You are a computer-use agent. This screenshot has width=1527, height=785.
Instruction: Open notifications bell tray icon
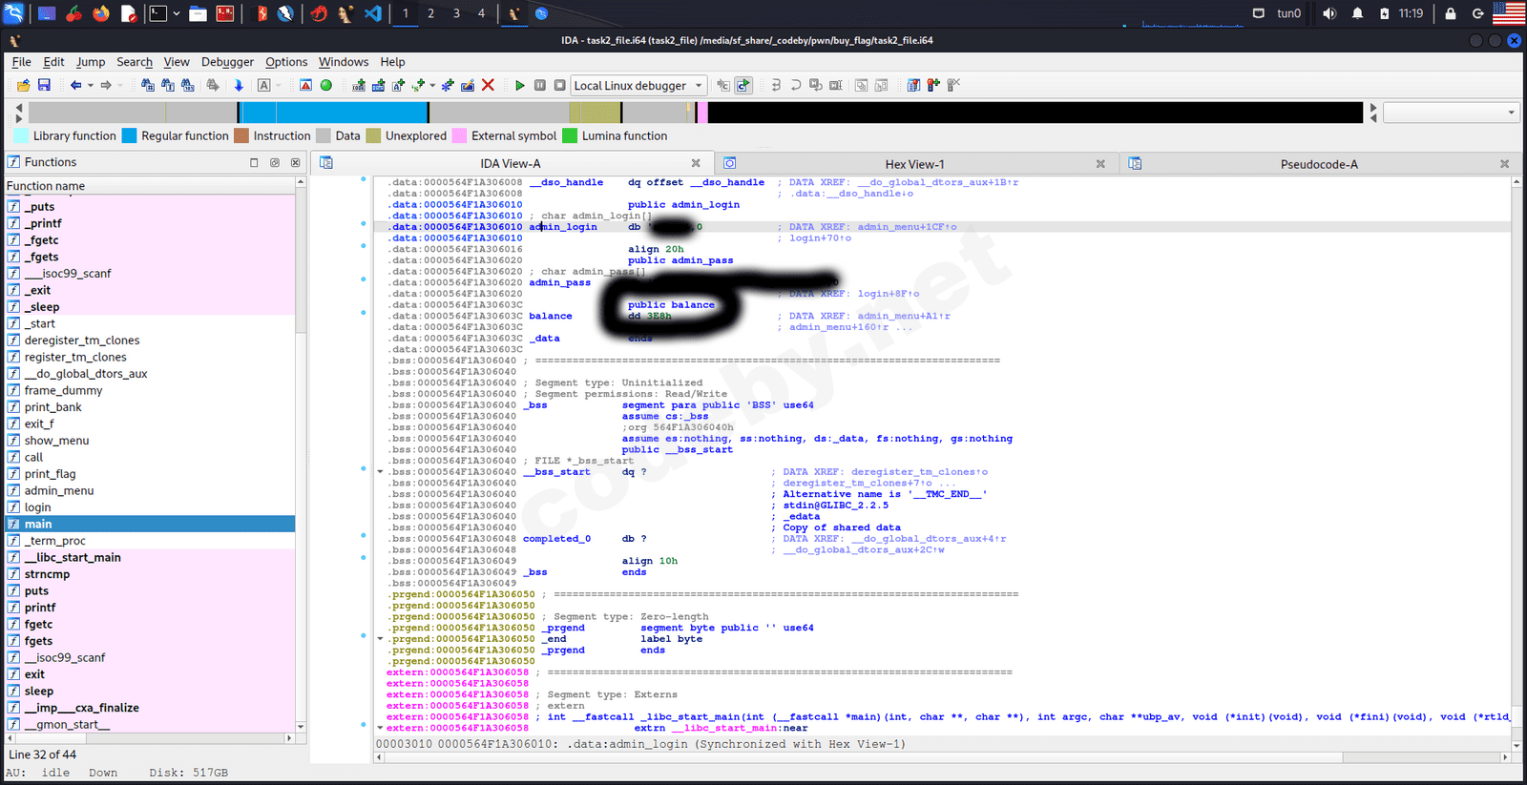pos(1357,13)
